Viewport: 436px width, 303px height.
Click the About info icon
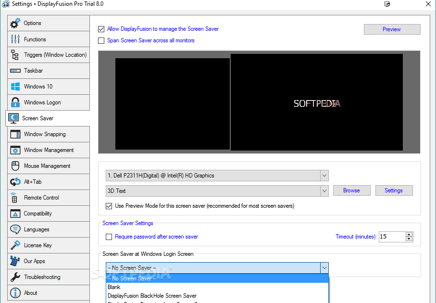point(15,293)
